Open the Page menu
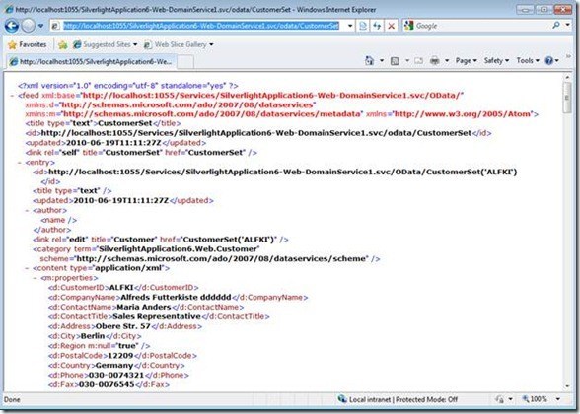This screenshot has height=414, width=580. [x=466, y=61]
